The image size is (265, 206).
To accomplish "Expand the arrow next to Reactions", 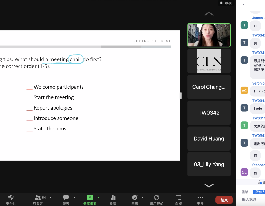I will point(142,198).
